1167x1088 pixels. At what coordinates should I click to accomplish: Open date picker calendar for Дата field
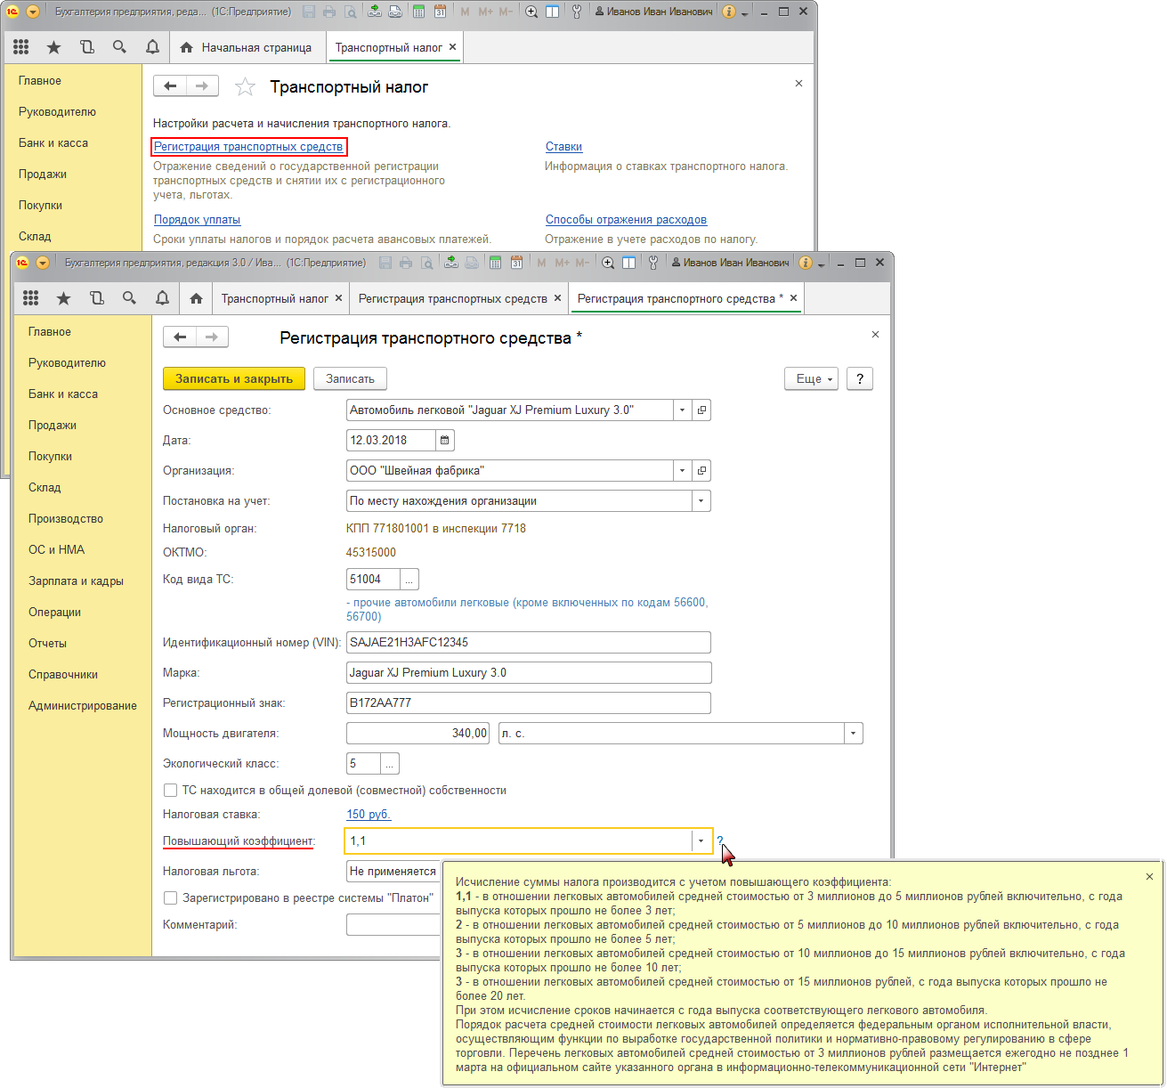point(445,440)
